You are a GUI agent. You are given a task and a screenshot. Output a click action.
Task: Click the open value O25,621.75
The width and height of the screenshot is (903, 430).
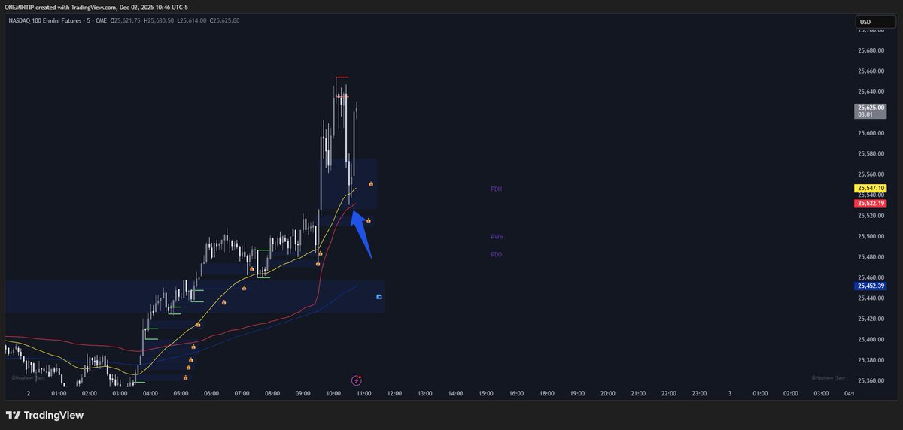(x=127, y=20)
